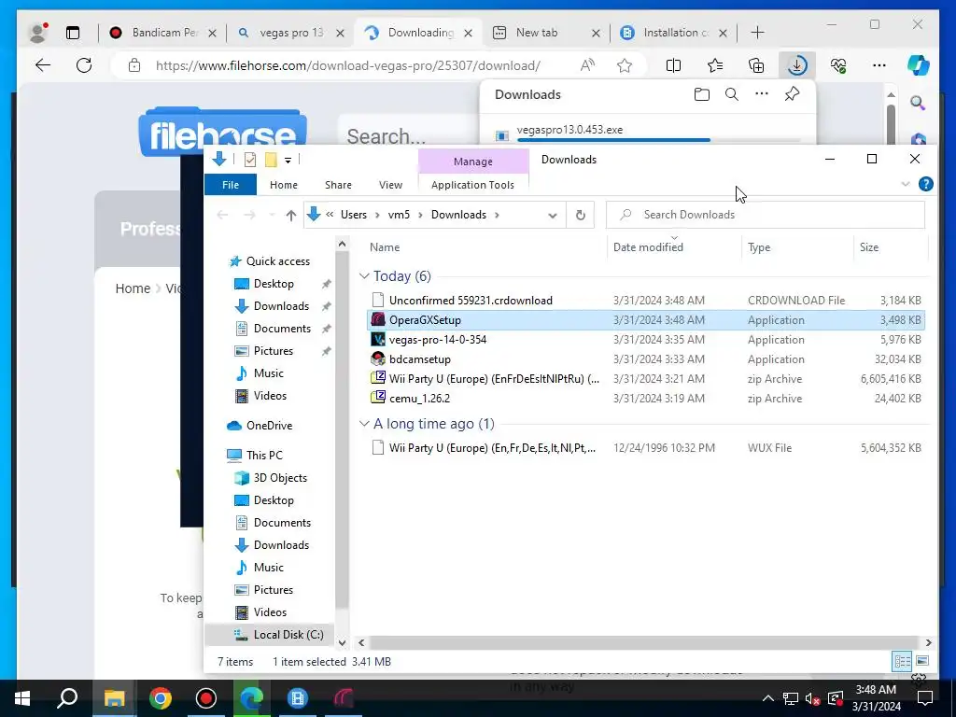Switch Explorer to large icons view

point(922,661)
